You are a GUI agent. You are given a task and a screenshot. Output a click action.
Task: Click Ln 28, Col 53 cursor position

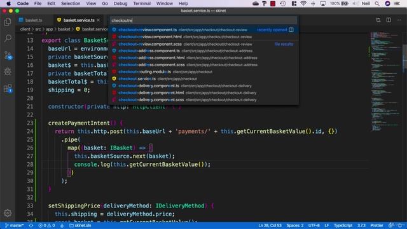[x=270, y=225]
